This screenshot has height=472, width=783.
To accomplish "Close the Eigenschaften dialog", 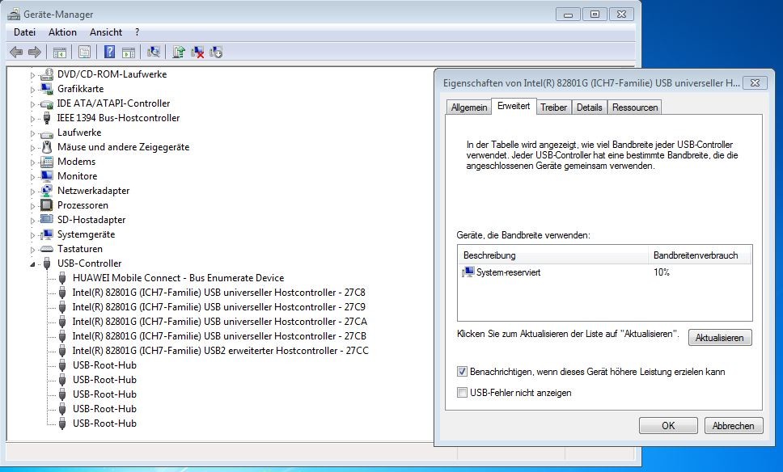I will pyautogui.click(x=755, y=82).
